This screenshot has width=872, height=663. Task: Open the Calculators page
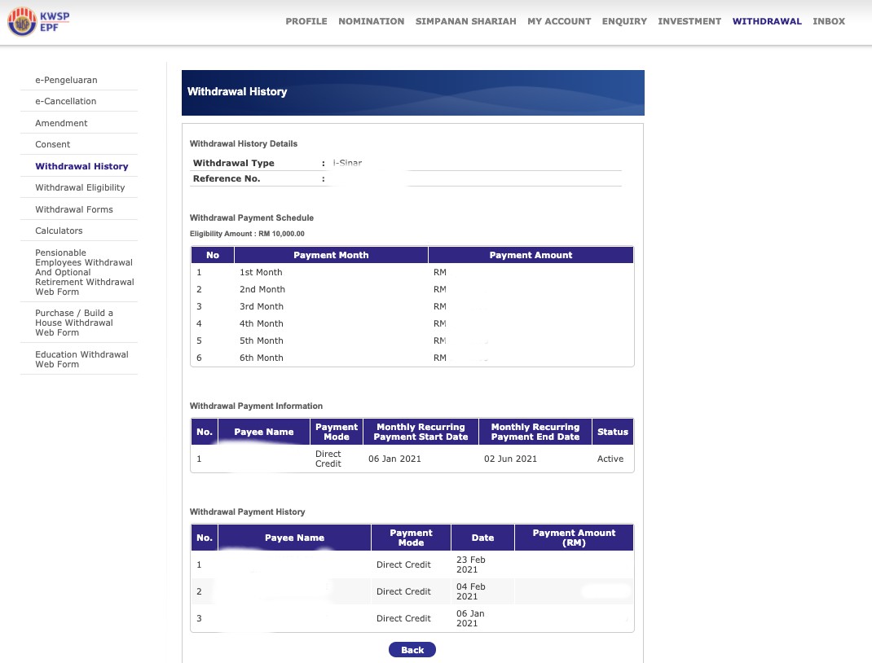tap(59, 231)
